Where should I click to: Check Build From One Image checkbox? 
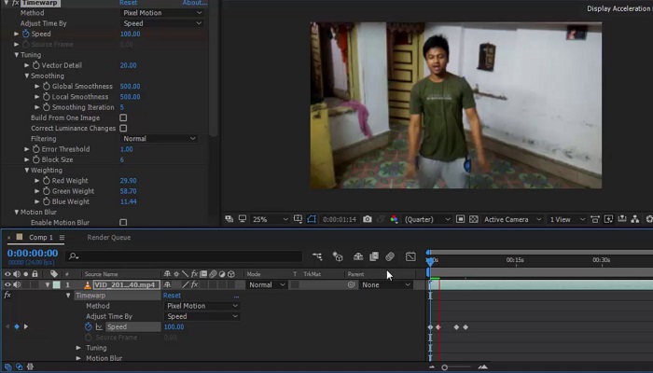pyautogui.click(x=123, y=118)
